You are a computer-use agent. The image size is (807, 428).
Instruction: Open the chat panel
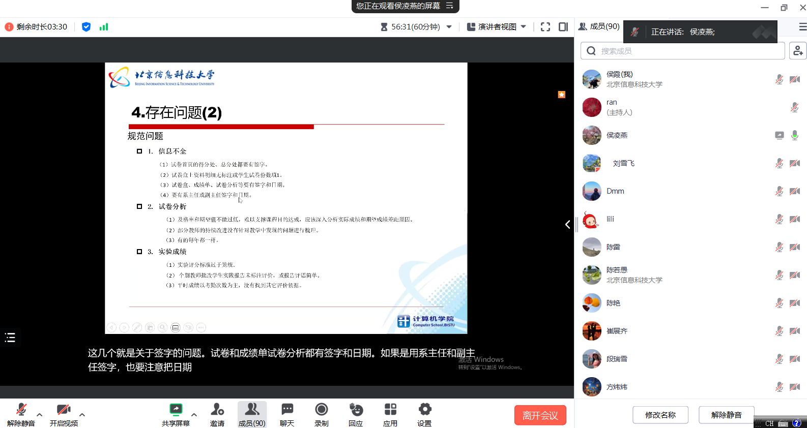click(x=287, y=414)
